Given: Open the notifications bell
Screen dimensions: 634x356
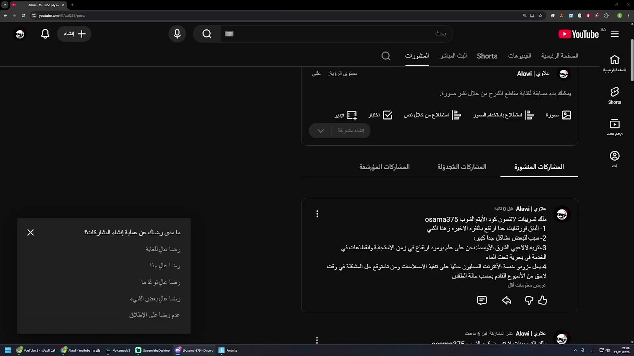Looking at the screenshot, I should (x=45, y=34).
